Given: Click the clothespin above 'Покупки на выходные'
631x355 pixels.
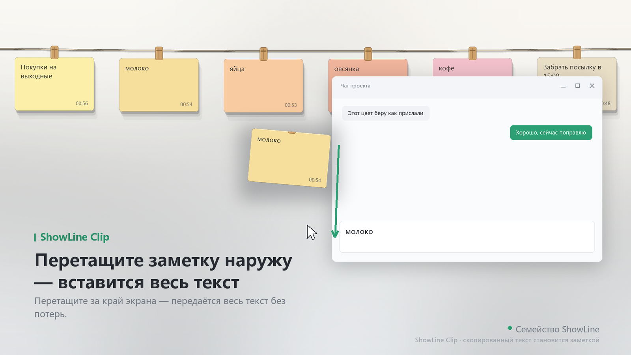Looking at the screenshot, I should 54,52.
